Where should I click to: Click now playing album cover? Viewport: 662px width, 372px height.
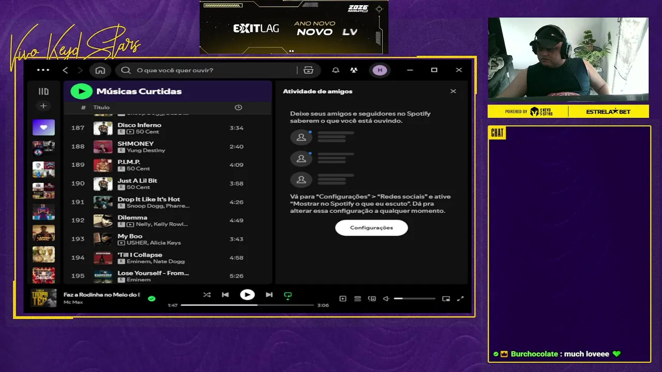pyautogui.click(x=43, y=298)
